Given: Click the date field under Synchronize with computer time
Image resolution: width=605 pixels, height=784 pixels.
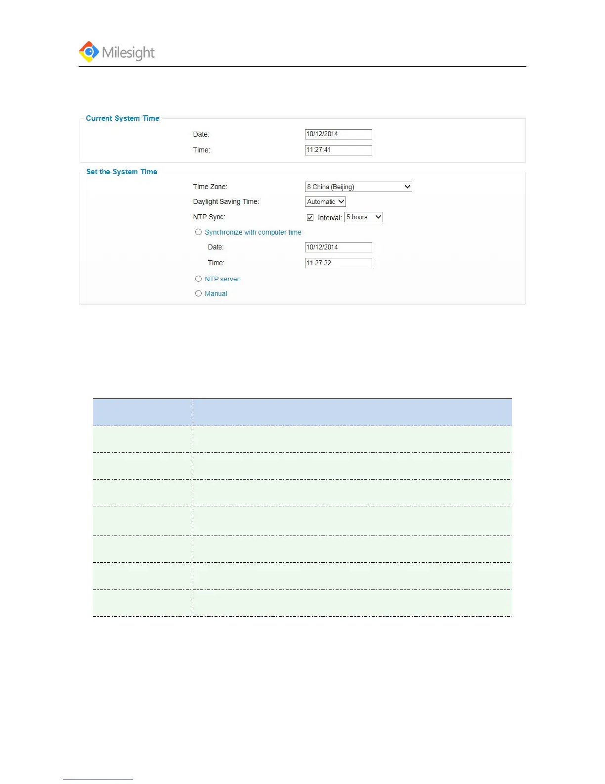Looking at the screenshot, I should [339, 247].
